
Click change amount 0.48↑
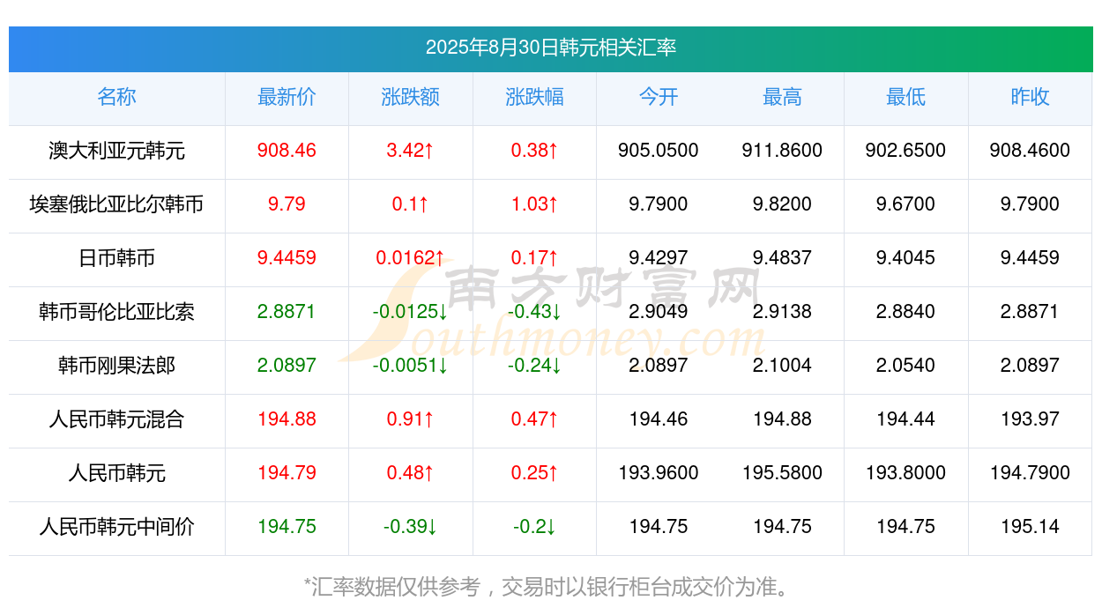tap(411, 473)
